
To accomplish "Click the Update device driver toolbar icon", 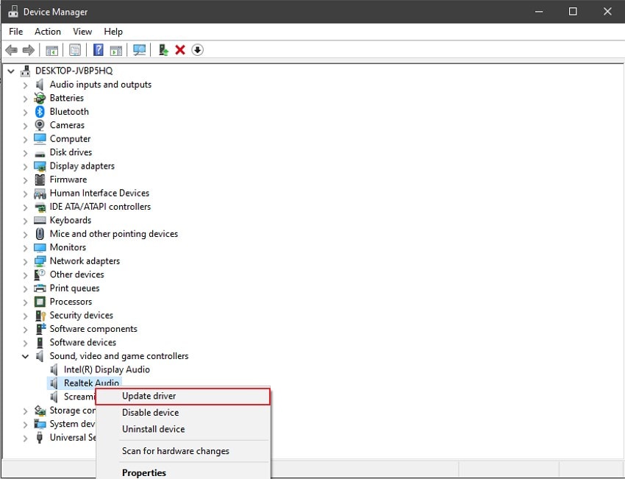I will [x=163, y=50].
